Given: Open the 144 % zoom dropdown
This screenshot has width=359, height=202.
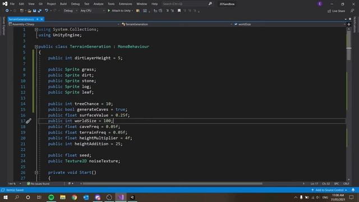Looking at the screenshot, I should pos(15,183).
